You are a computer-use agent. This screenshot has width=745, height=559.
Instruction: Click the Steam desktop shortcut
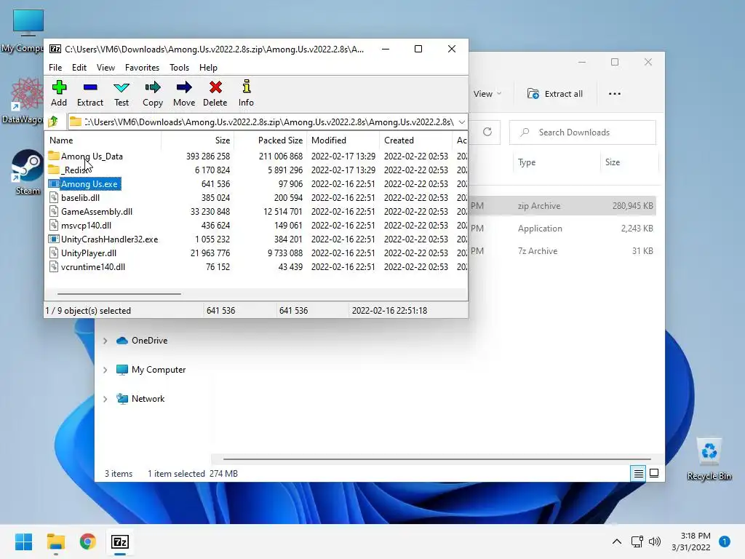pos(28,172)
